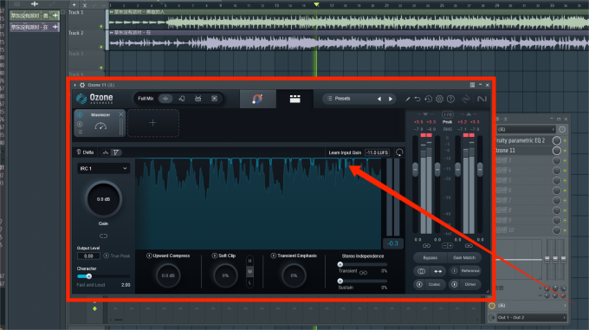Image resolution: width=589 pixels, height=330 pixels.
Task: Open the Dither settings
Action: pyautogui.click(x=470, y=285)
